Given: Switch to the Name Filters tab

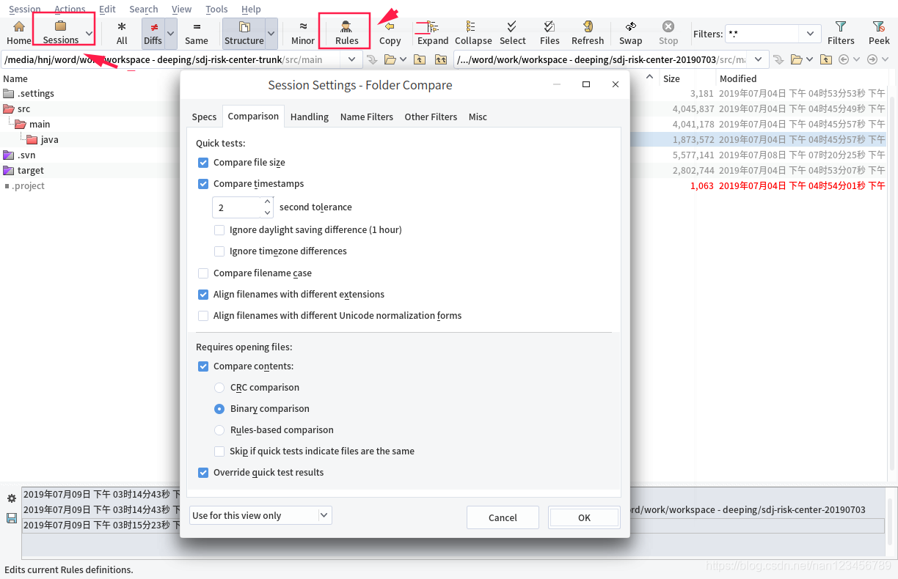Looking at the screenshot, I should (367, 117).
